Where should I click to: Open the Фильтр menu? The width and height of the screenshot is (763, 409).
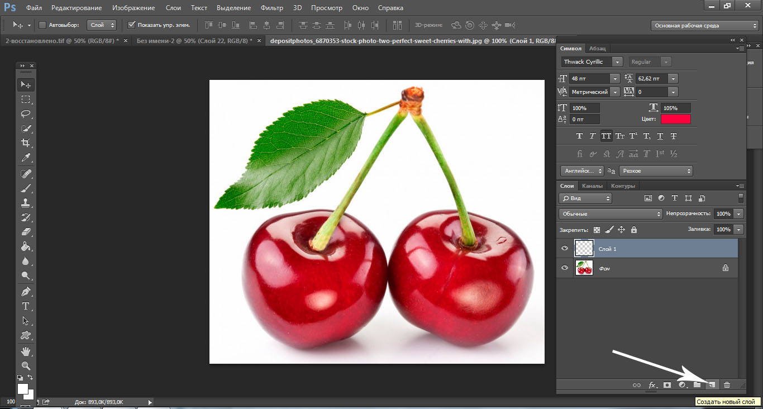(271, 8)
